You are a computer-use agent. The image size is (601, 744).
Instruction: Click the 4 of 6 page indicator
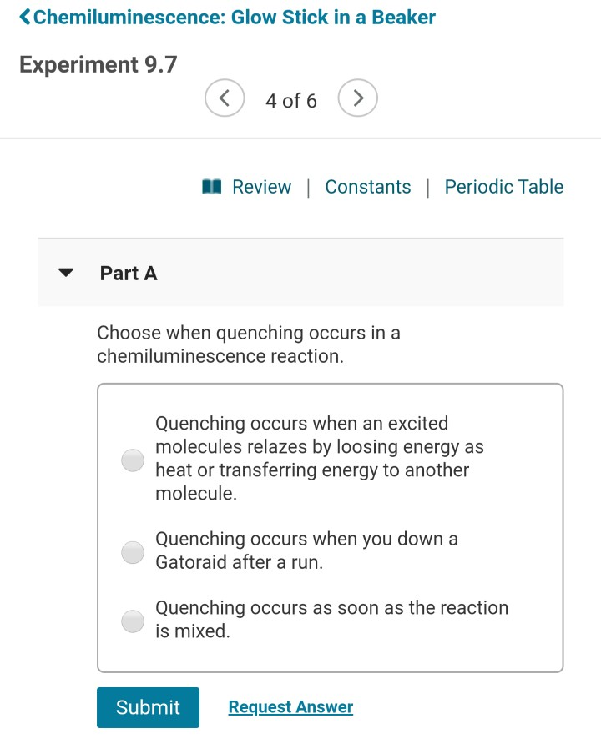[291, 100]
